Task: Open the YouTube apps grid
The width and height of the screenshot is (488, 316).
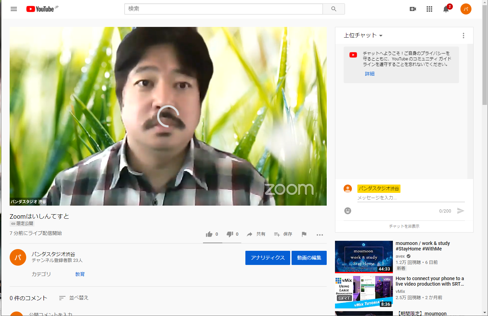Action: click(x=429, y=9)
